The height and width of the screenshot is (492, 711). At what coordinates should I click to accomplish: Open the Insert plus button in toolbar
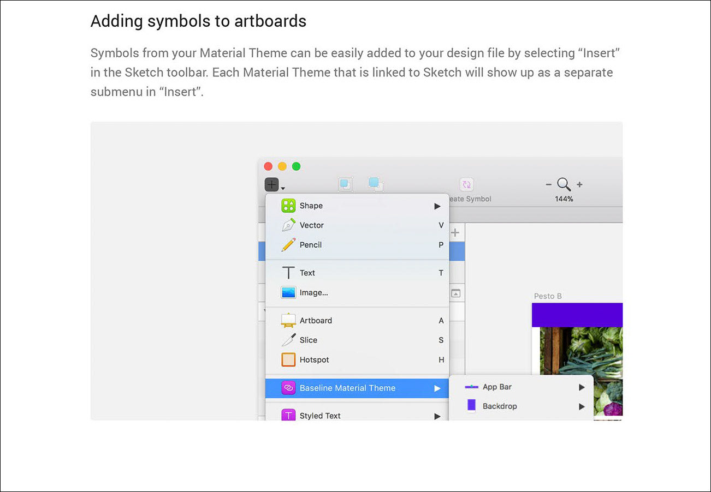click(272, 185)
